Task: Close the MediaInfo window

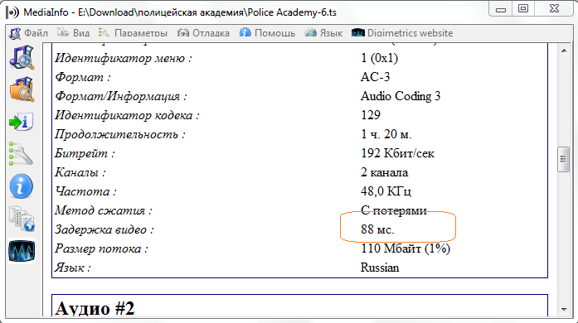Action: click(x=554, y=9)
